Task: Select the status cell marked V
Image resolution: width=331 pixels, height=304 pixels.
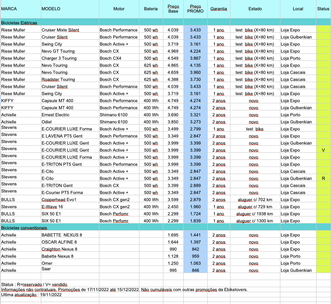Action: point(323,150)
